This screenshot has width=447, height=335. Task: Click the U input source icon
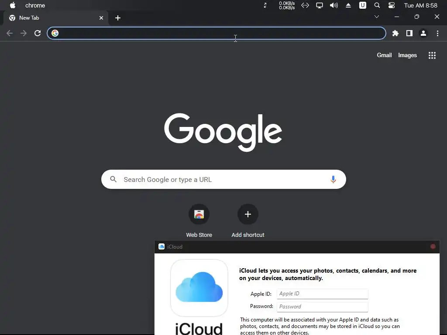pos(363,5)
